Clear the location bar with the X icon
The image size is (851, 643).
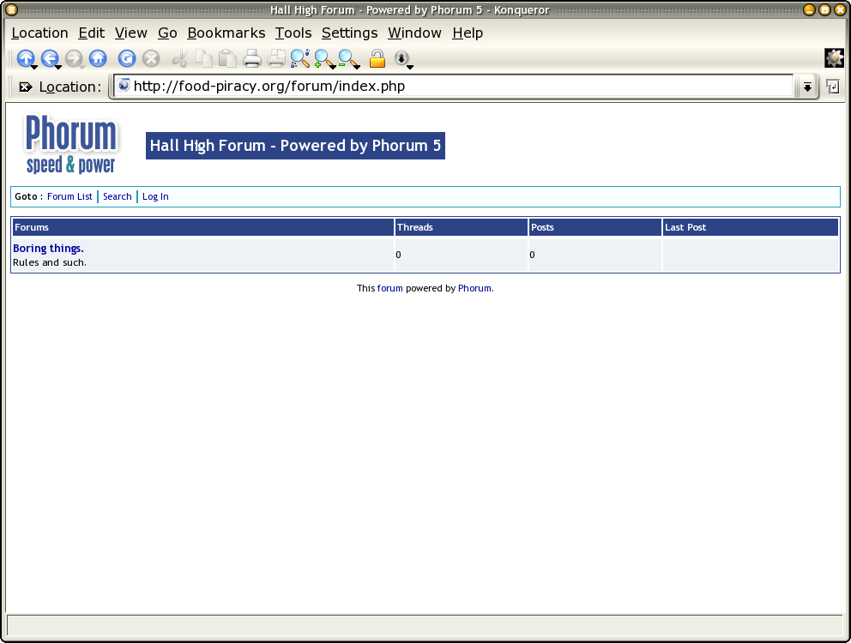[x=26, y=87]
